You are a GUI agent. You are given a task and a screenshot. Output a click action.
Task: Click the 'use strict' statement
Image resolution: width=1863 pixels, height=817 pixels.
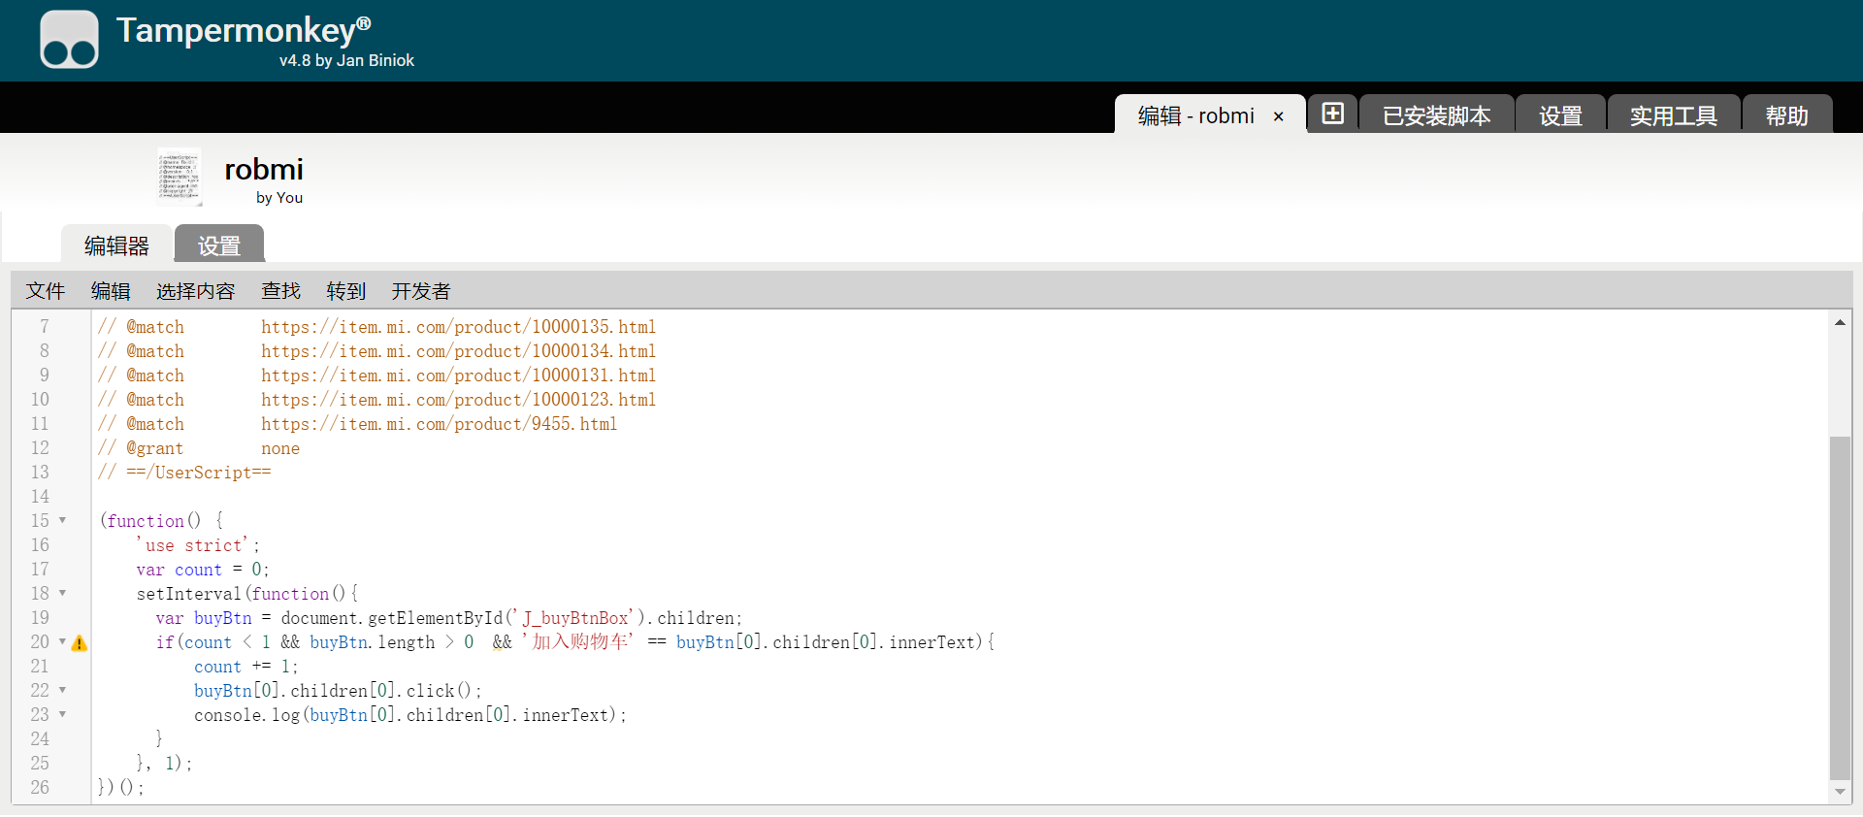[x=198, y=545]
